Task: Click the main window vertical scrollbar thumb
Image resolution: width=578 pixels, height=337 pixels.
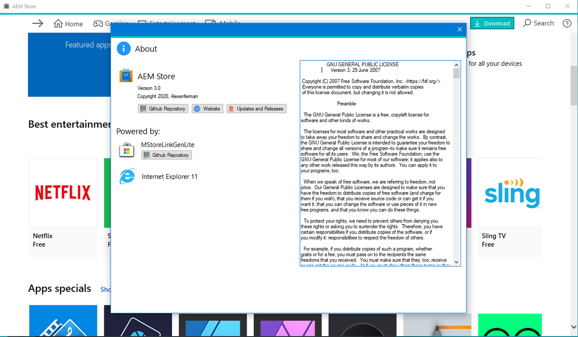Action: point(574,85)
